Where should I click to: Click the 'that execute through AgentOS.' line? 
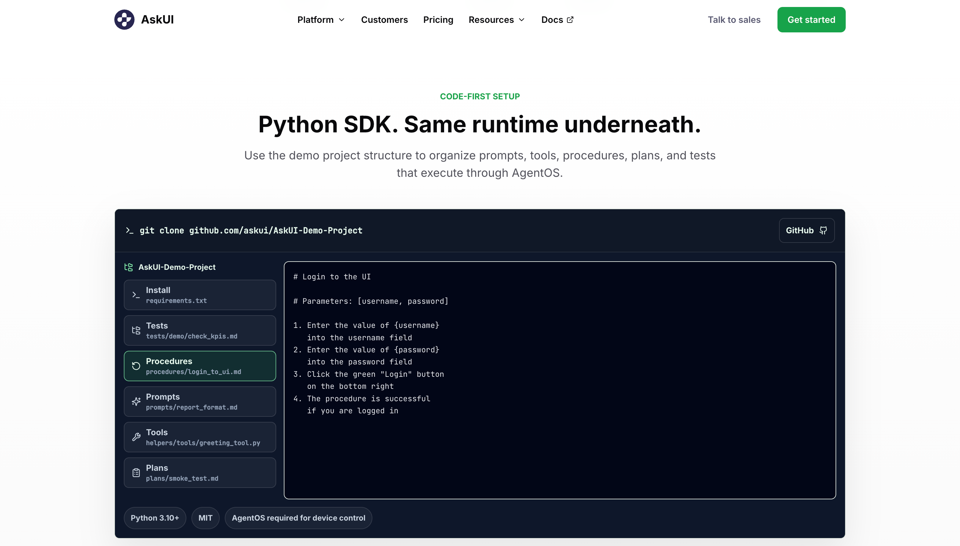point(480,173)
